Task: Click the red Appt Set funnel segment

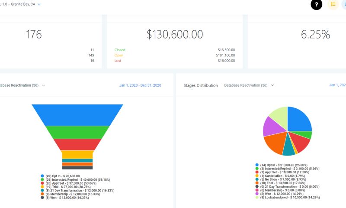Action: (x=77, y=144)
